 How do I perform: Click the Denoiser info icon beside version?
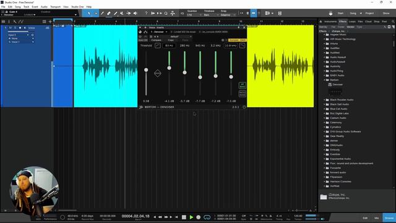tap(244, 107)
